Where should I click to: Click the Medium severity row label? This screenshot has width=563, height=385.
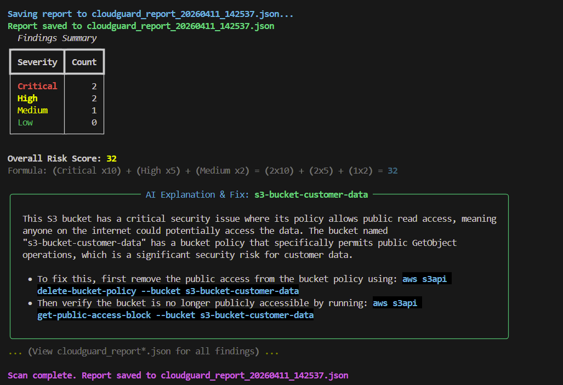(32, 110)
